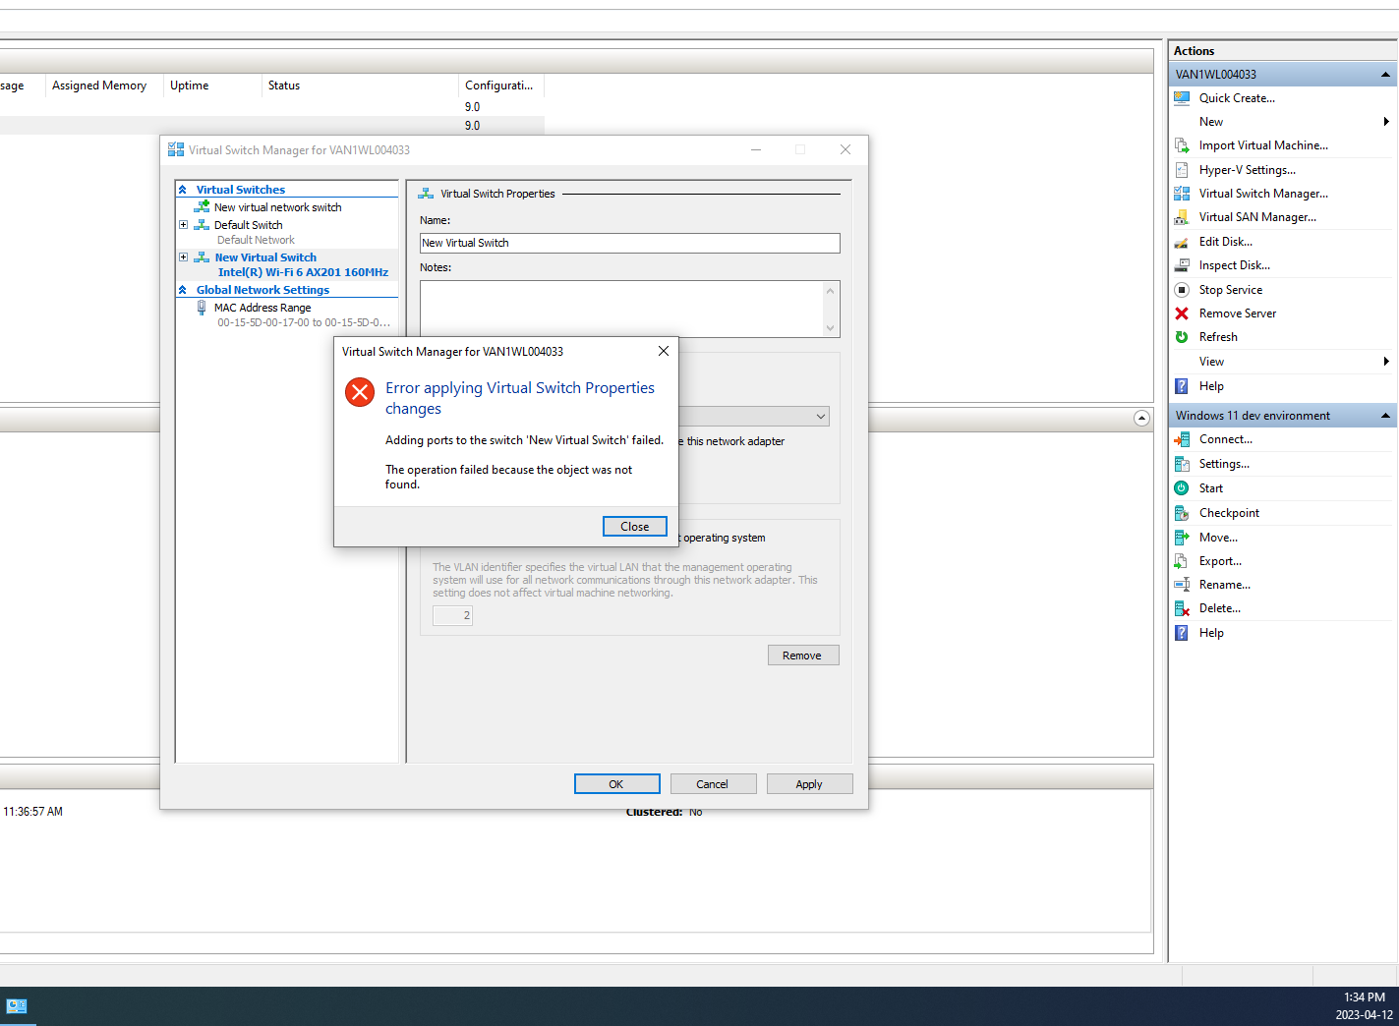Click the virtual switch Name field

click(x=630, y=243)
